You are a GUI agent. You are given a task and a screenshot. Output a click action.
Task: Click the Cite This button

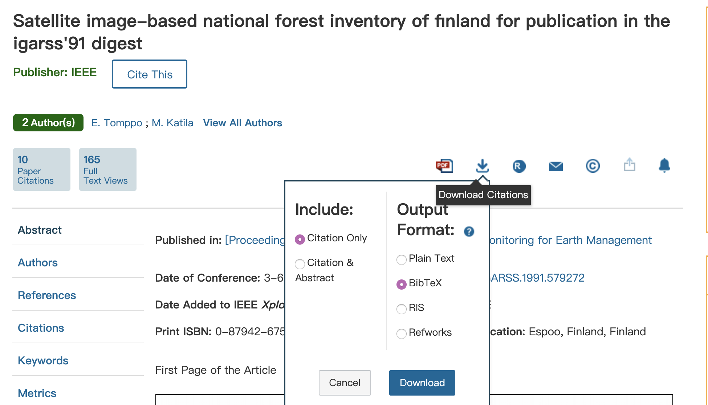pos(150,74)
